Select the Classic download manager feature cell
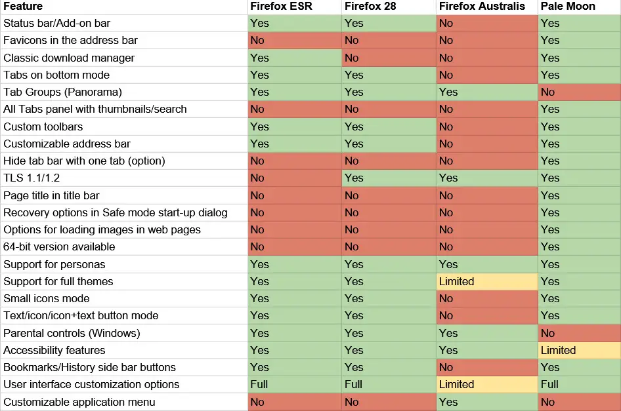The image size is (621, 411). pos(69,58)
